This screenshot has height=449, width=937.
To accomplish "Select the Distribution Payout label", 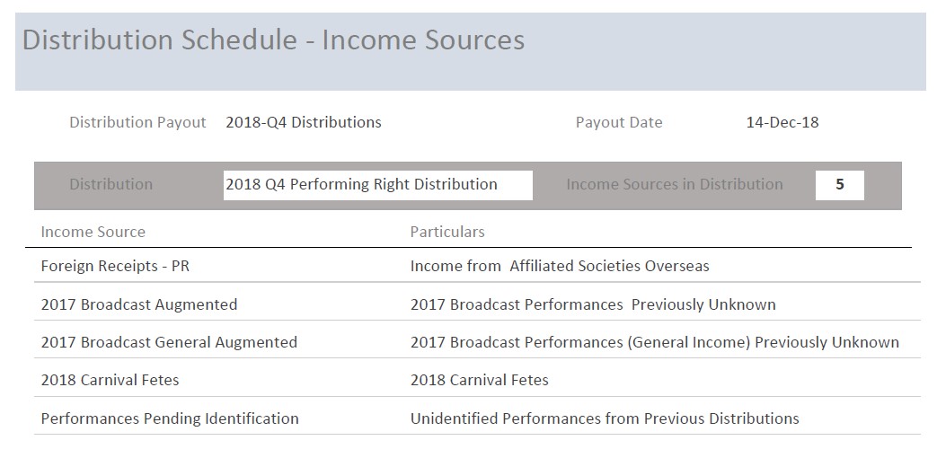I will (137, 122).
